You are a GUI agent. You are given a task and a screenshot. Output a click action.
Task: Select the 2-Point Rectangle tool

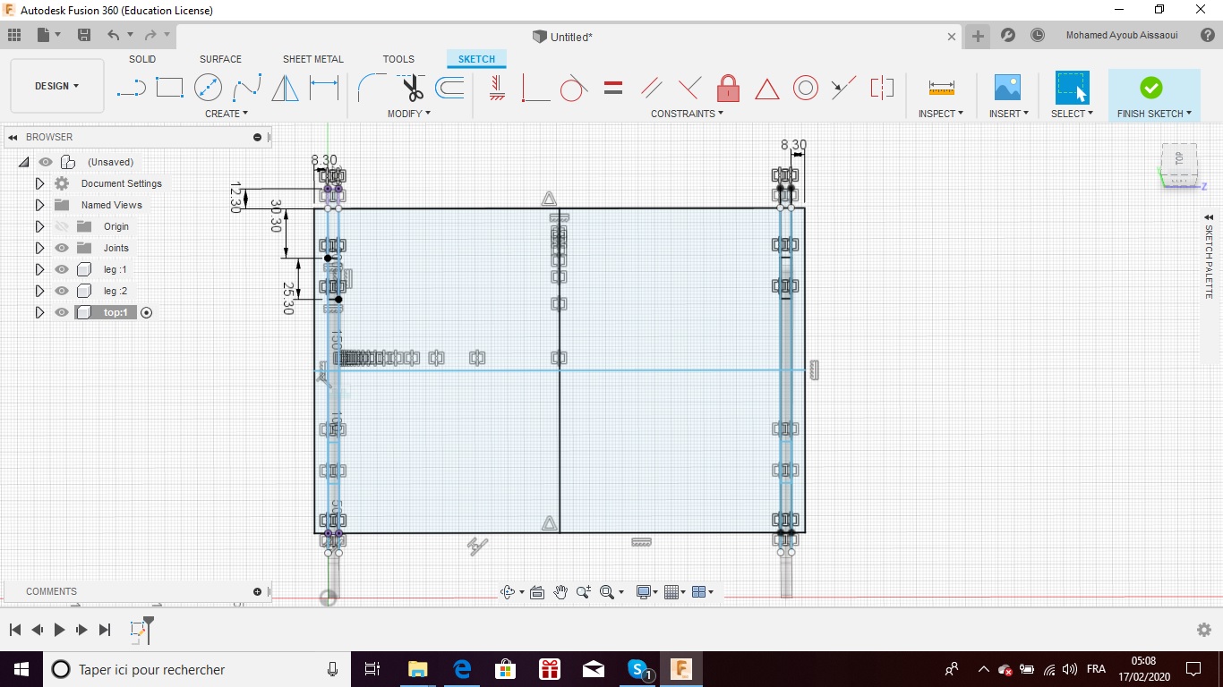click(169, 88)
